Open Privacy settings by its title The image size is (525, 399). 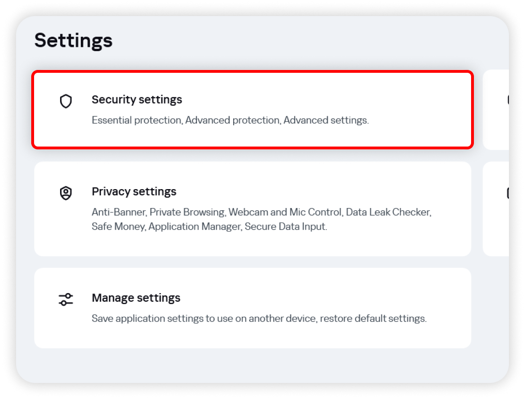tap(134, 191)
